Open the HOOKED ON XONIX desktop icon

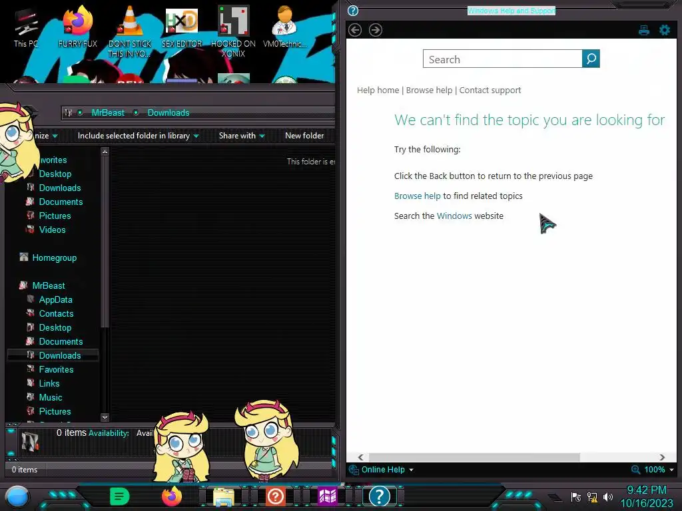click(233, 31)
